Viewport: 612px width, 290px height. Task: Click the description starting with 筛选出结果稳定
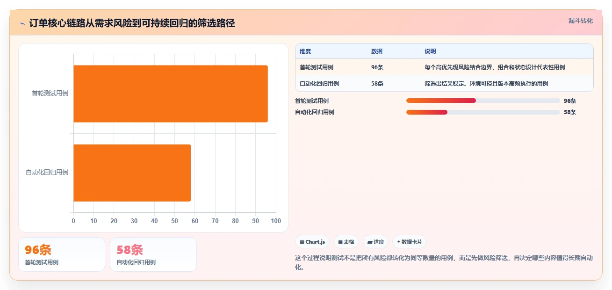[486, 84]
